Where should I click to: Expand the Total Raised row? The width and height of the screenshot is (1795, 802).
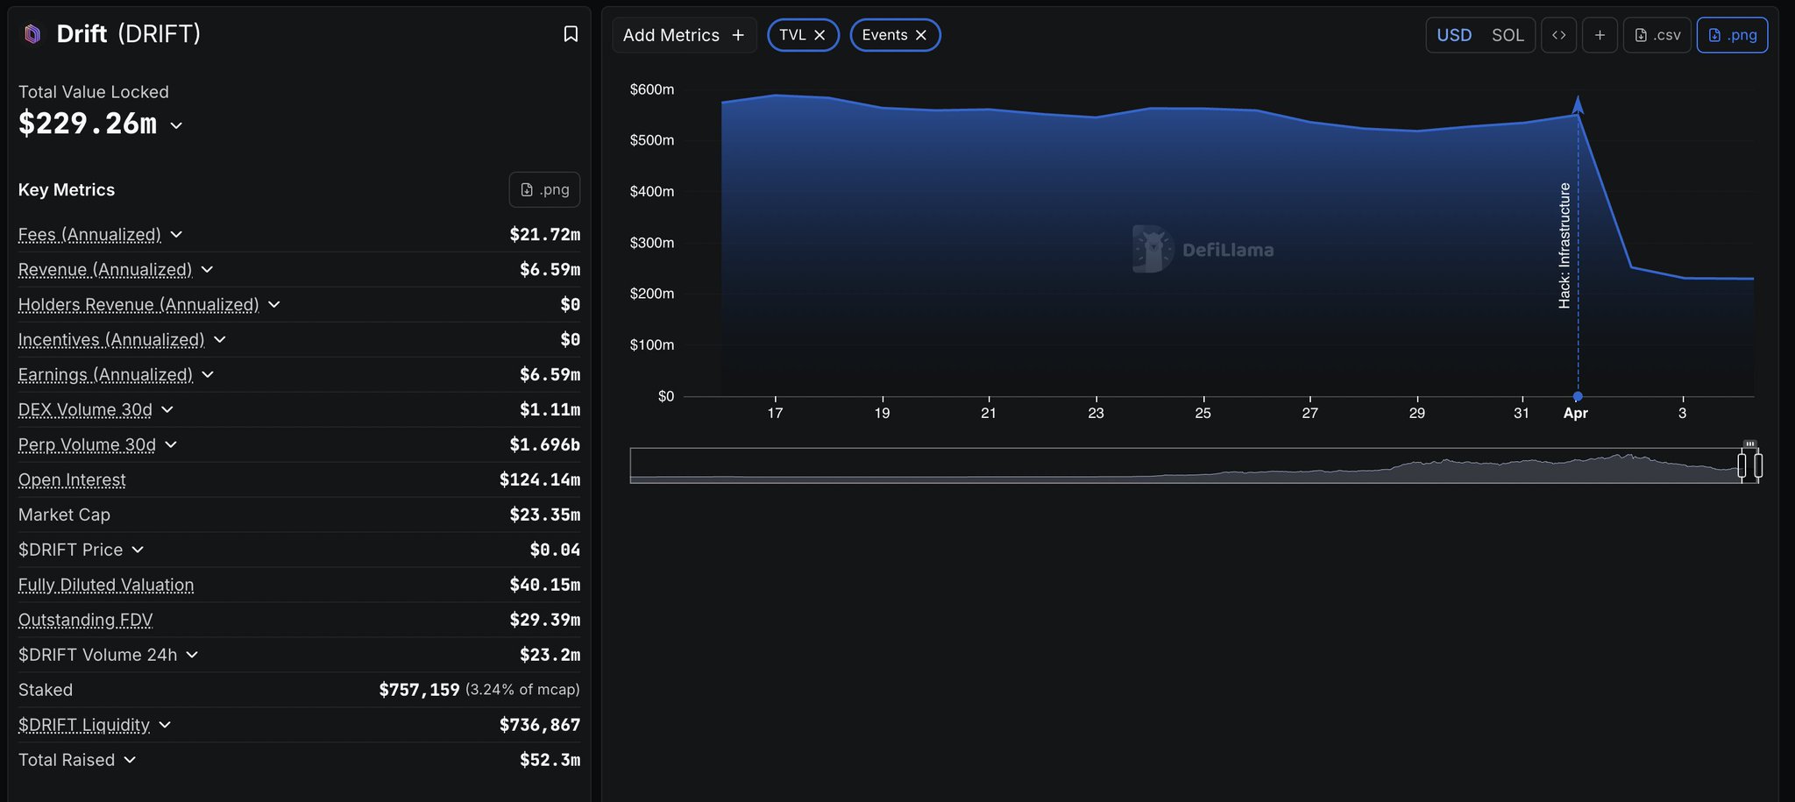[x=130, y=760]
